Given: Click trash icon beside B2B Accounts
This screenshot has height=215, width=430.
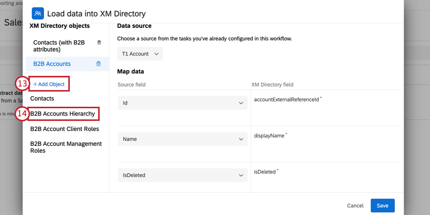Looking at the screenshot, I should coord(99,64).
